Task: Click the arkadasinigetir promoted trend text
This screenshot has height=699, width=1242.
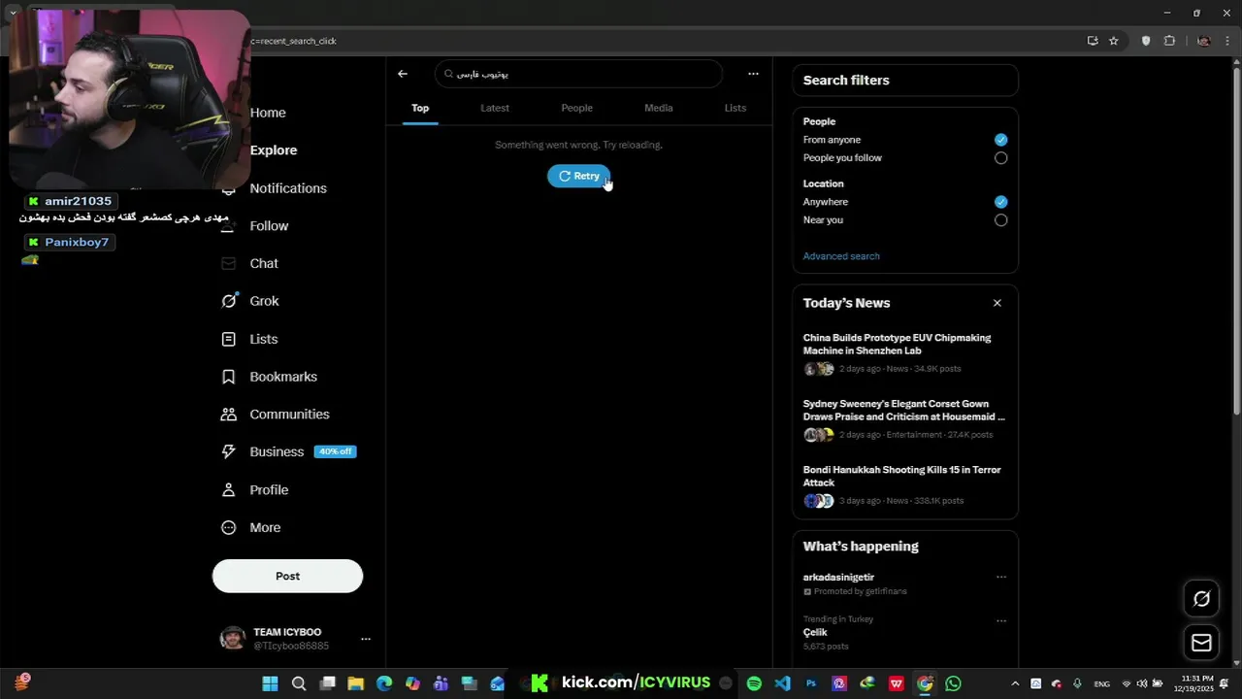Action: coord(838,577)
